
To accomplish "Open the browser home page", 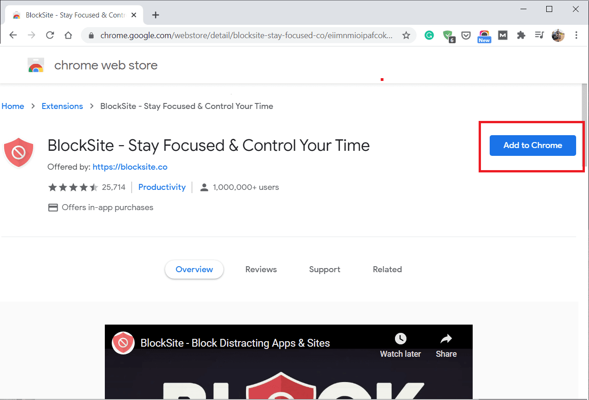I will coord(68,35).
